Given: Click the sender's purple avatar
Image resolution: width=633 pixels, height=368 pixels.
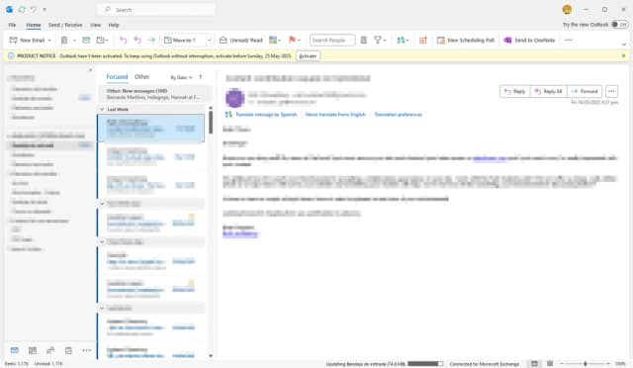Looking at the screenshot, I should (x=235, y=98).
